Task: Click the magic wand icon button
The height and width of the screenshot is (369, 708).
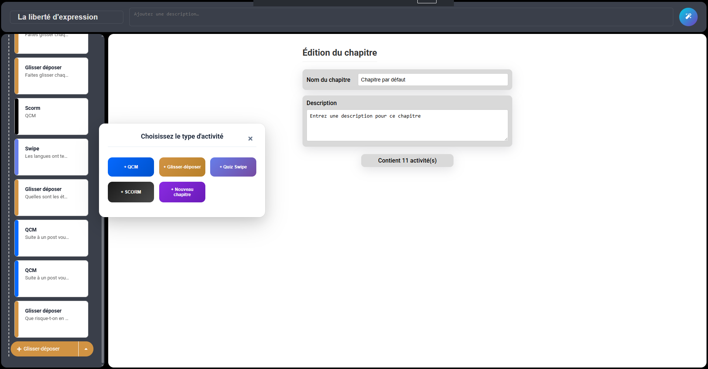Action: click(x=688, y=17)
